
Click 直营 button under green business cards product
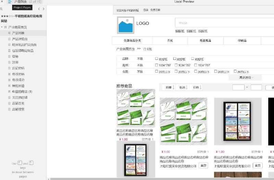pos(203,166)
